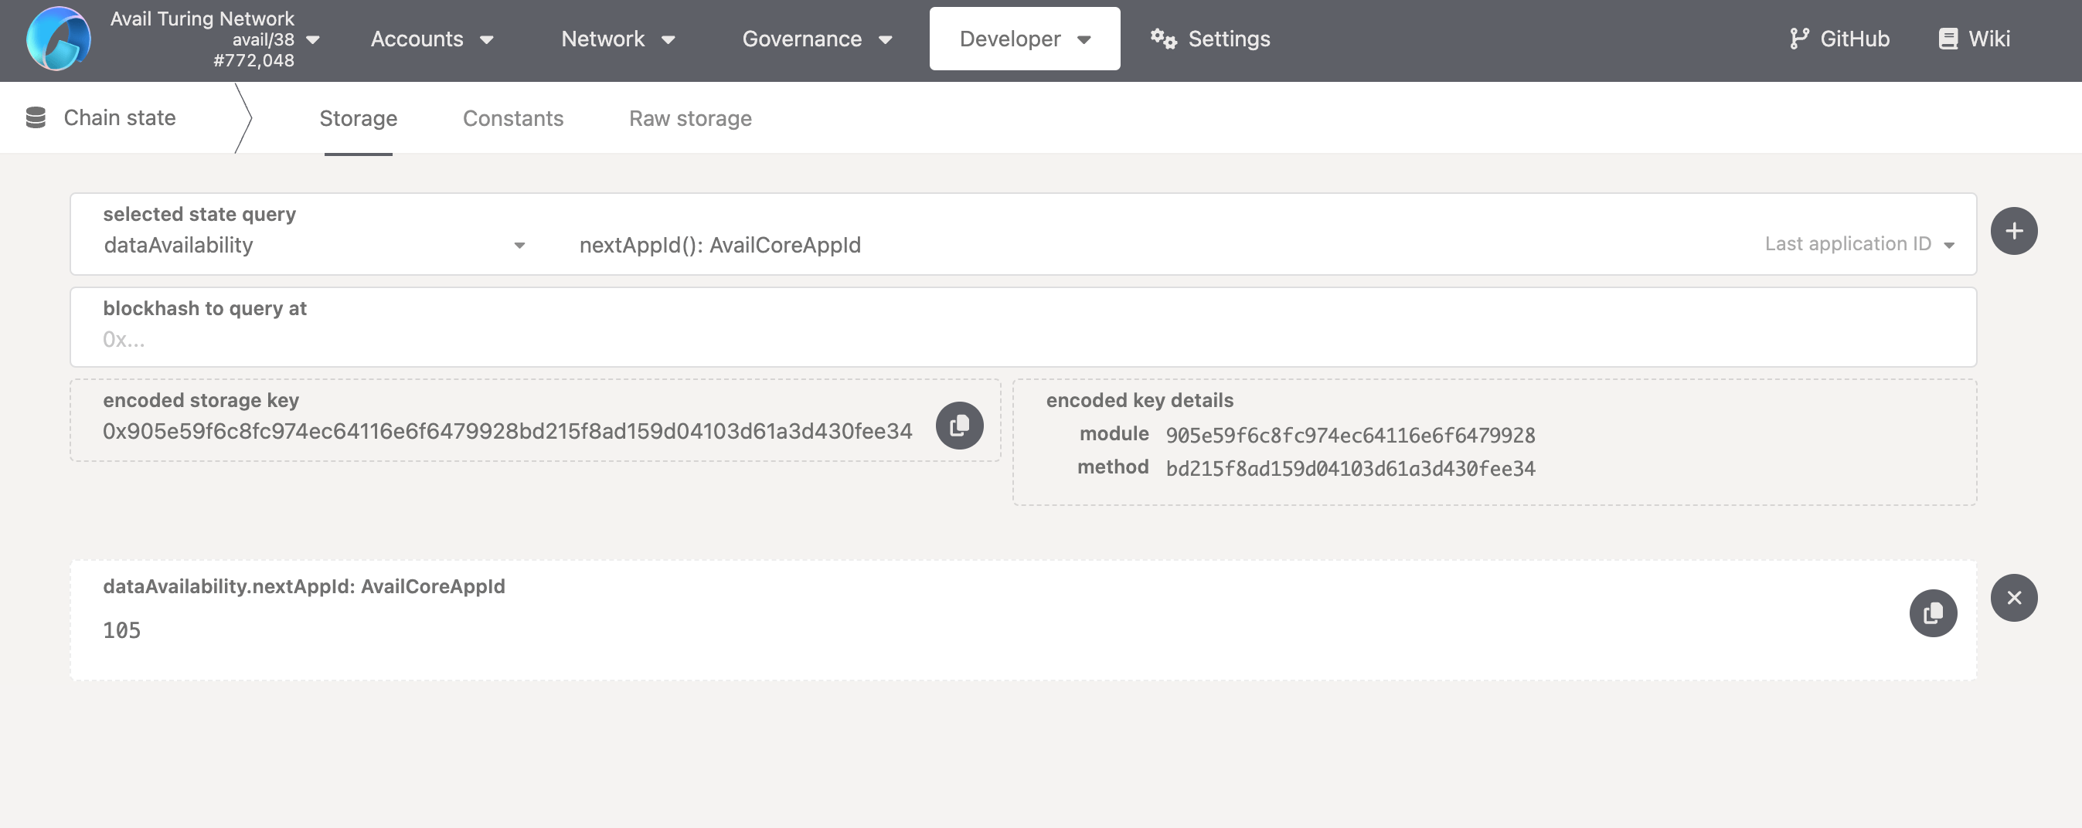The width and height of the screenshot is (2082, 828).
Task: Open the GitHub repository link
Action: [x=1839, y=39]
